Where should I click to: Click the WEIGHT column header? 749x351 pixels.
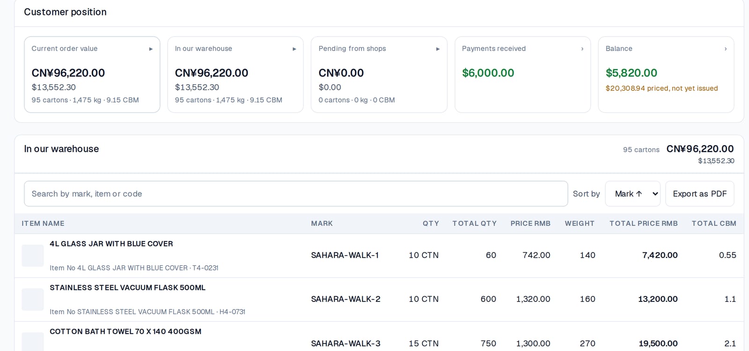click(580, 224)
